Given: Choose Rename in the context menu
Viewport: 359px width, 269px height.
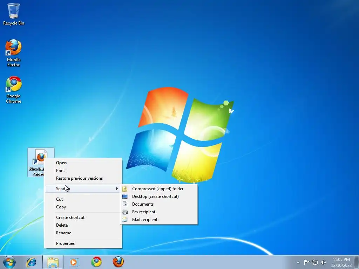Looking at the screenshot, I should [83, 233].
